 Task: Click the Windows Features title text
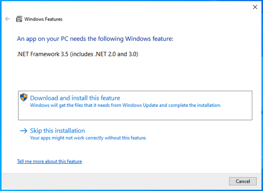pyautogui.click(x=43, y=19)
